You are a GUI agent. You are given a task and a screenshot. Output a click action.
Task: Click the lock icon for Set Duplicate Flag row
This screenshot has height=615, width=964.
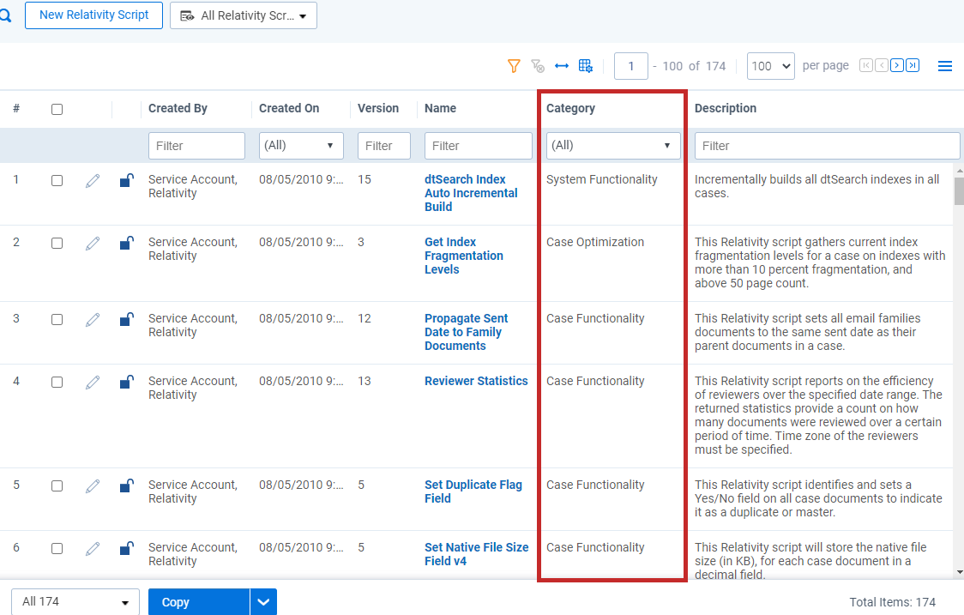click(x=127, y=485)
